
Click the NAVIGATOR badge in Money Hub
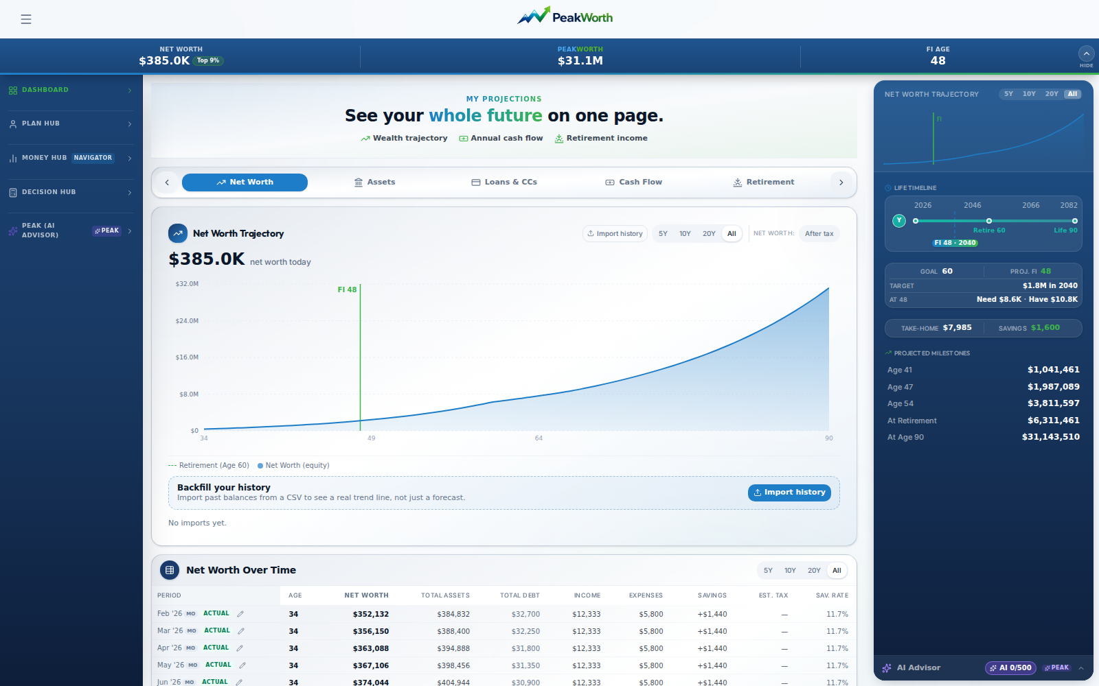(93, 158)
